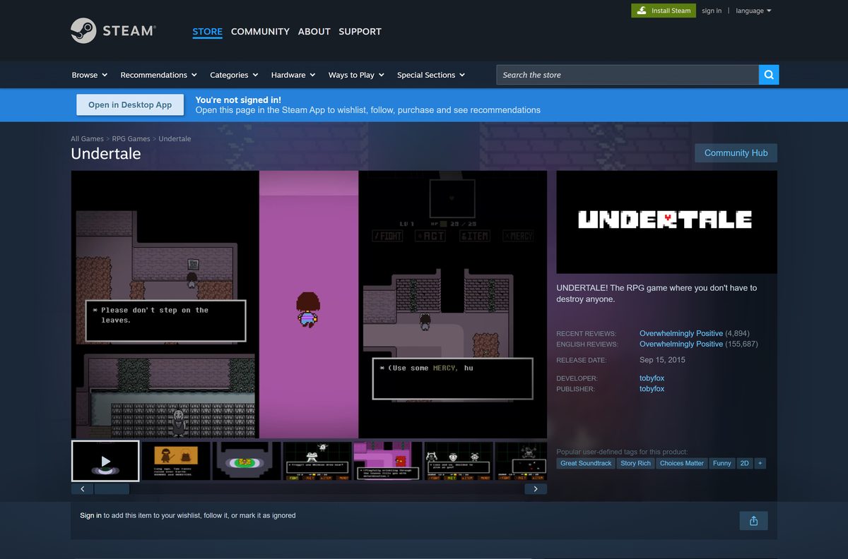
Task: Open the Community Hub
Action: [736, 152]
